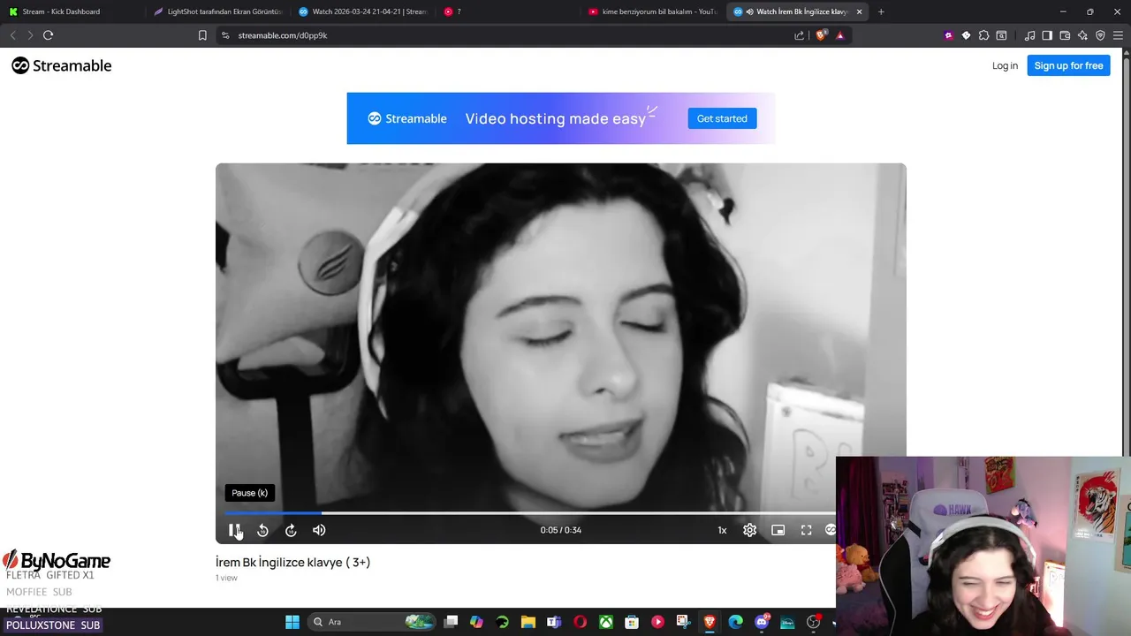Switch to the tab titled '?'
The image size is (1131, 636).
click(508, 11)
